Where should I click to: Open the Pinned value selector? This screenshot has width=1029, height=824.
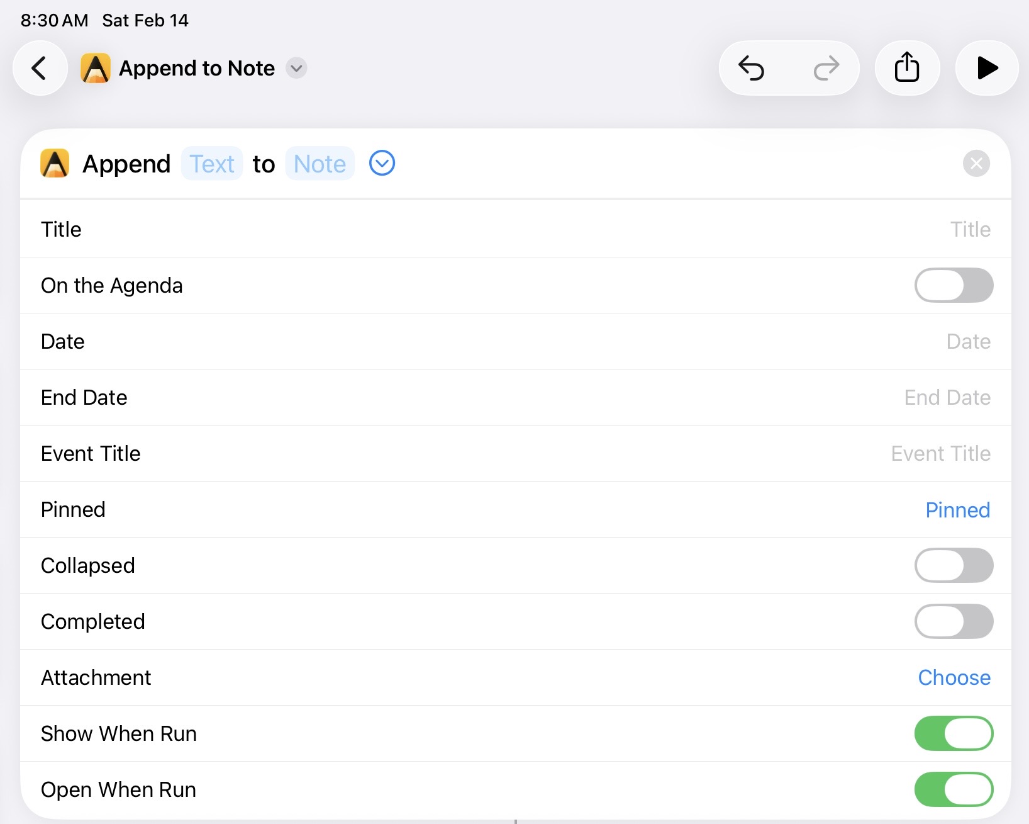pos(957,510)
